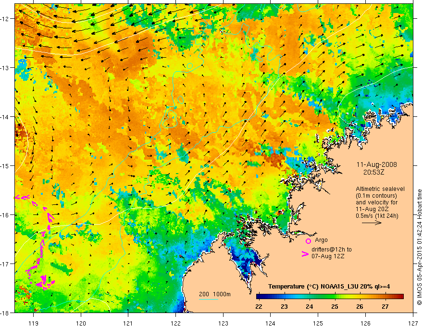423x327 pixels.
Task: Click the time label 20:53Z
Action: point(373,172)
